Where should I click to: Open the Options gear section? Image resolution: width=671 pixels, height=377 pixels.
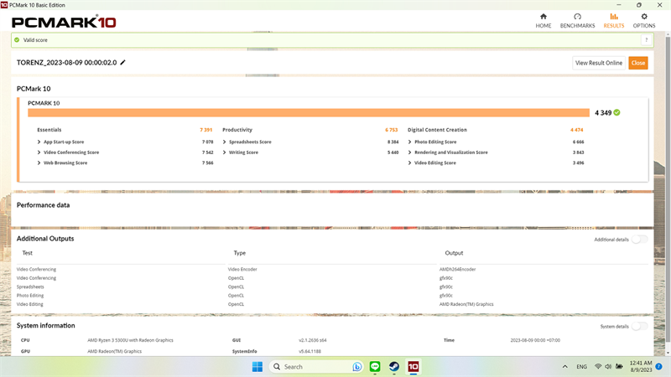(x=644, y=20)
